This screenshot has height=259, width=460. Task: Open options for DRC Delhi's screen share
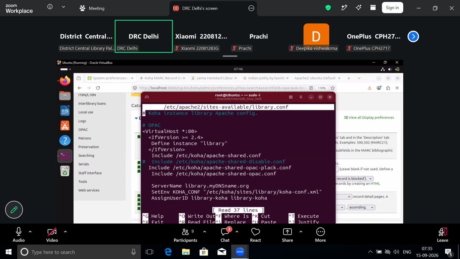[x=251, y=8]
